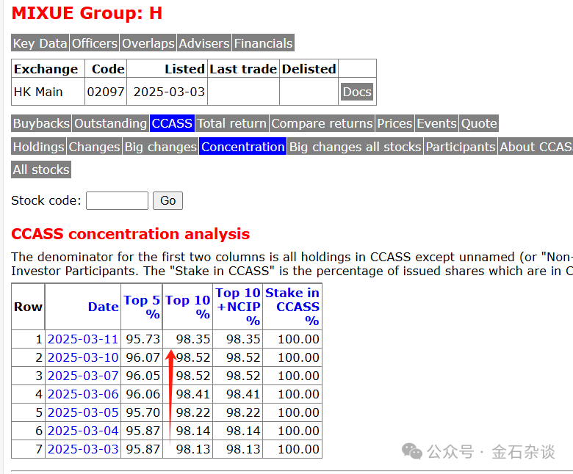The width and height of the screenshot is (573, 474).
Task: Switch to the Big changes sub-tab
Action: [160, 147]
